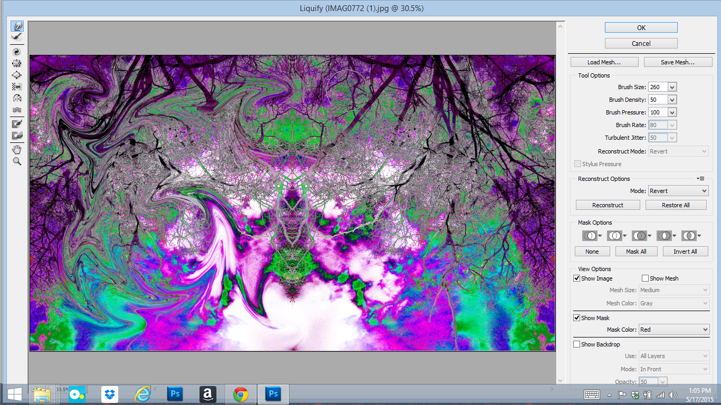Click the Load Mesh button
Screen dimensions: 721x405
click(604, 62)
